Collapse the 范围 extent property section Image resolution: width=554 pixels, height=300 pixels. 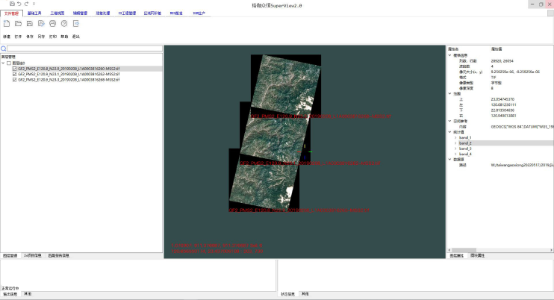[449, 94]
